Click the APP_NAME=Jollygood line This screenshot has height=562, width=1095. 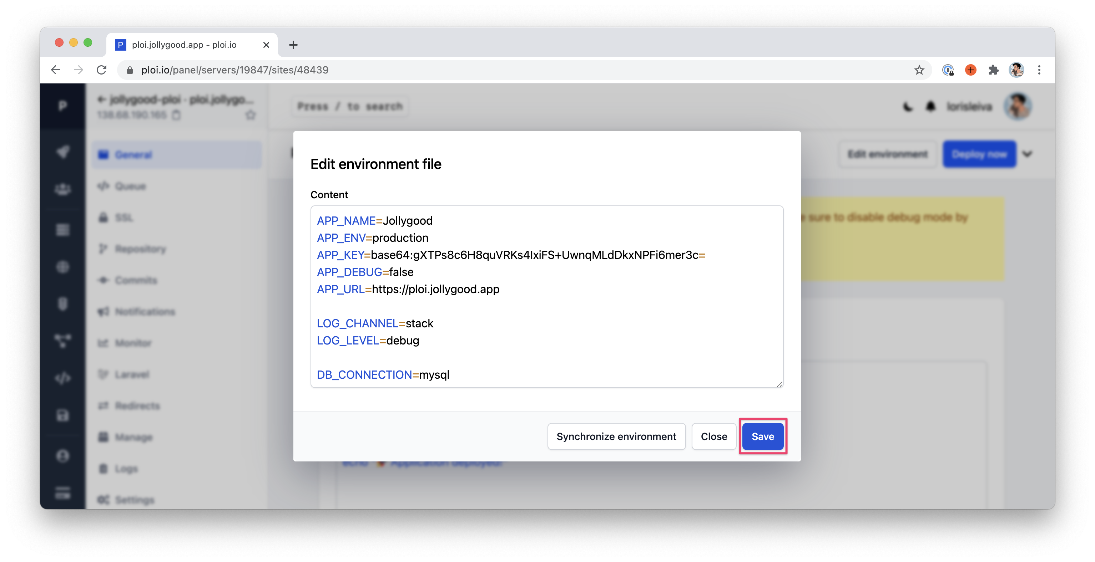click(x=375, y=220)
